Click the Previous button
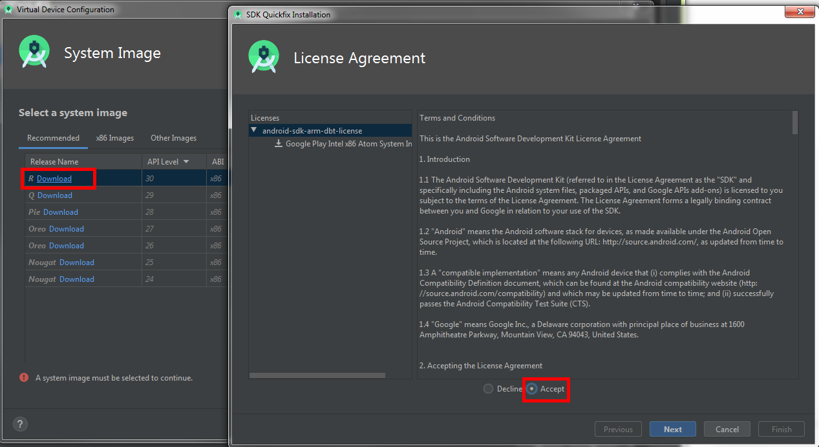The height and width of the screenshot is (447, 819). coord(618,430)
